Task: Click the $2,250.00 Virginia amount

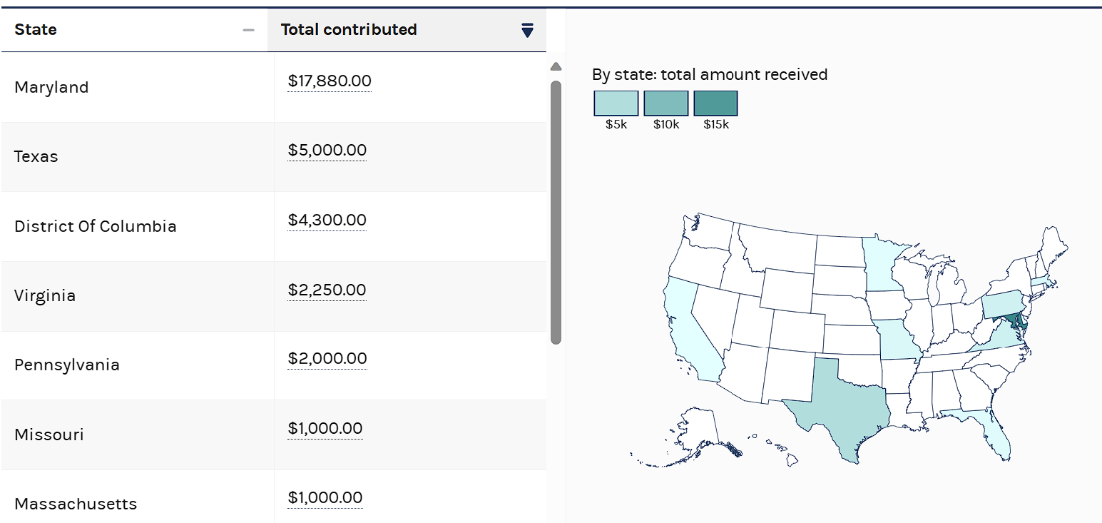Action: (x=327, y=290)
